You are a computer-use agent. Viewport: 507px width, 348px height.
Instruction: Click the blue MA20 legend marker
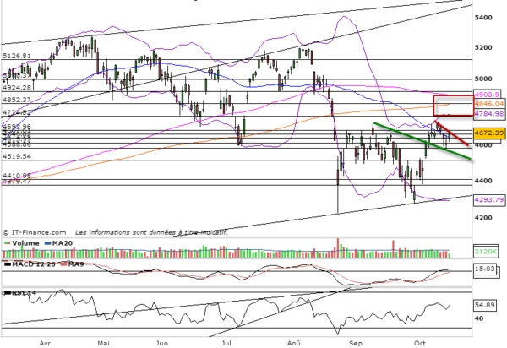47,243
